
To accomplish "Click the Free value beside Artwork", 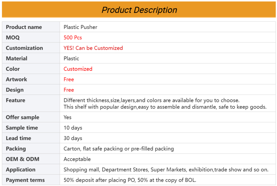I will (69, 79).
